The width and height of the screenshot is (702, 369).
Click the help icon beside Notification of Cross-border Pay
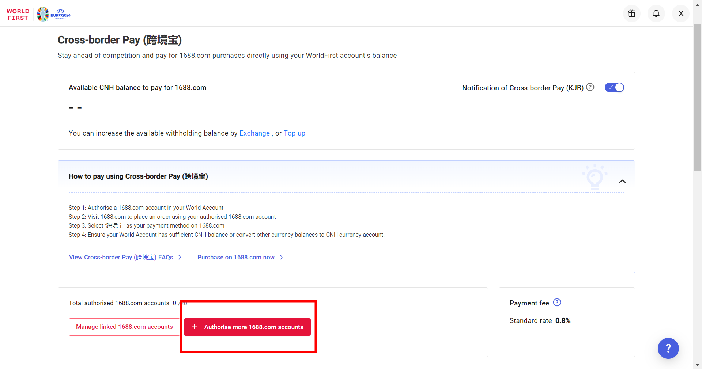click(x=590, y=87)
